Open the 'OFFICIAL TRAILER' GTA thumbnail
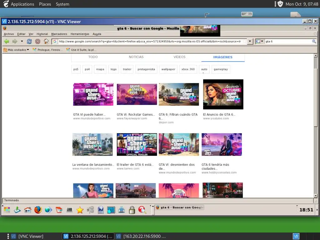Screen dimensions: 320x240 click(137, 144)
